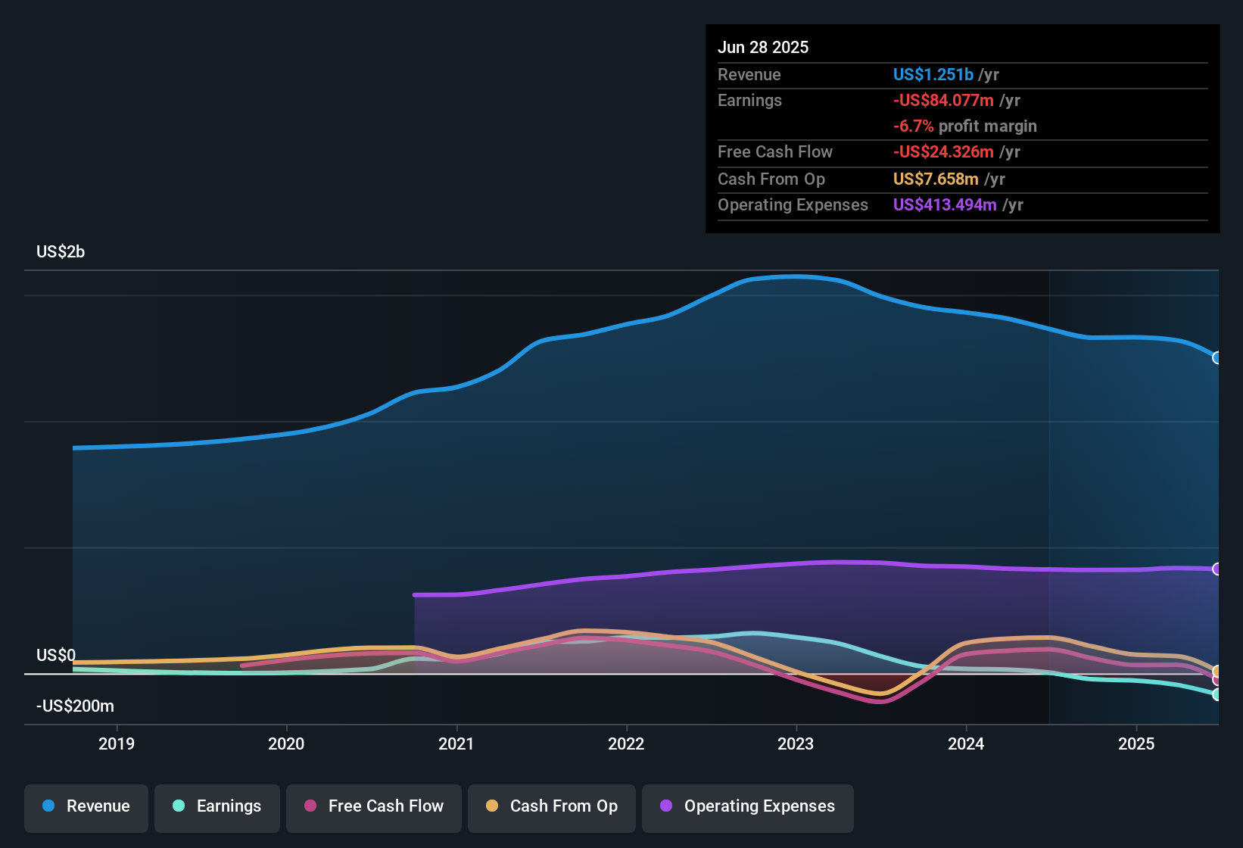
Task: Click the US$2b y-axis label
Action: point(61,251)
